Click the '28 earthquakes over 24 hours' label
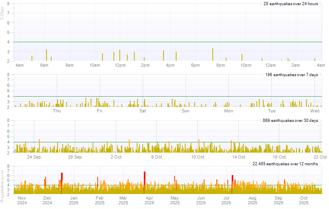 [290, 4]
